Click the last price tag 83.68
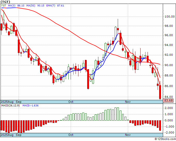 (x=168, y=100)
